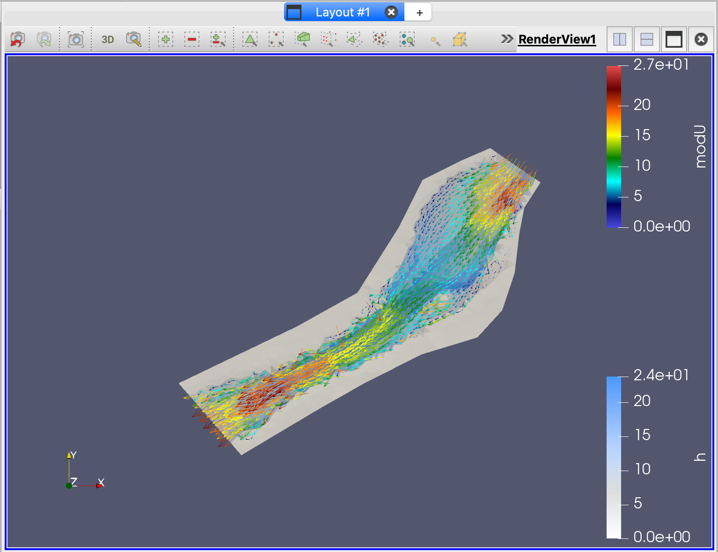Click the Camera Redo icon
Screen dimensions: 718x552
point(44,39)
